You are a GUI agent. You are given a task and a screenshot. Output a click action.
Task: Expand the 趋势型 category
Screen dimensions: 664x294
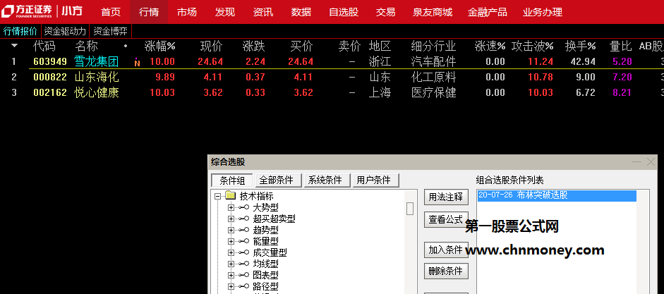[x=231, y=230]
